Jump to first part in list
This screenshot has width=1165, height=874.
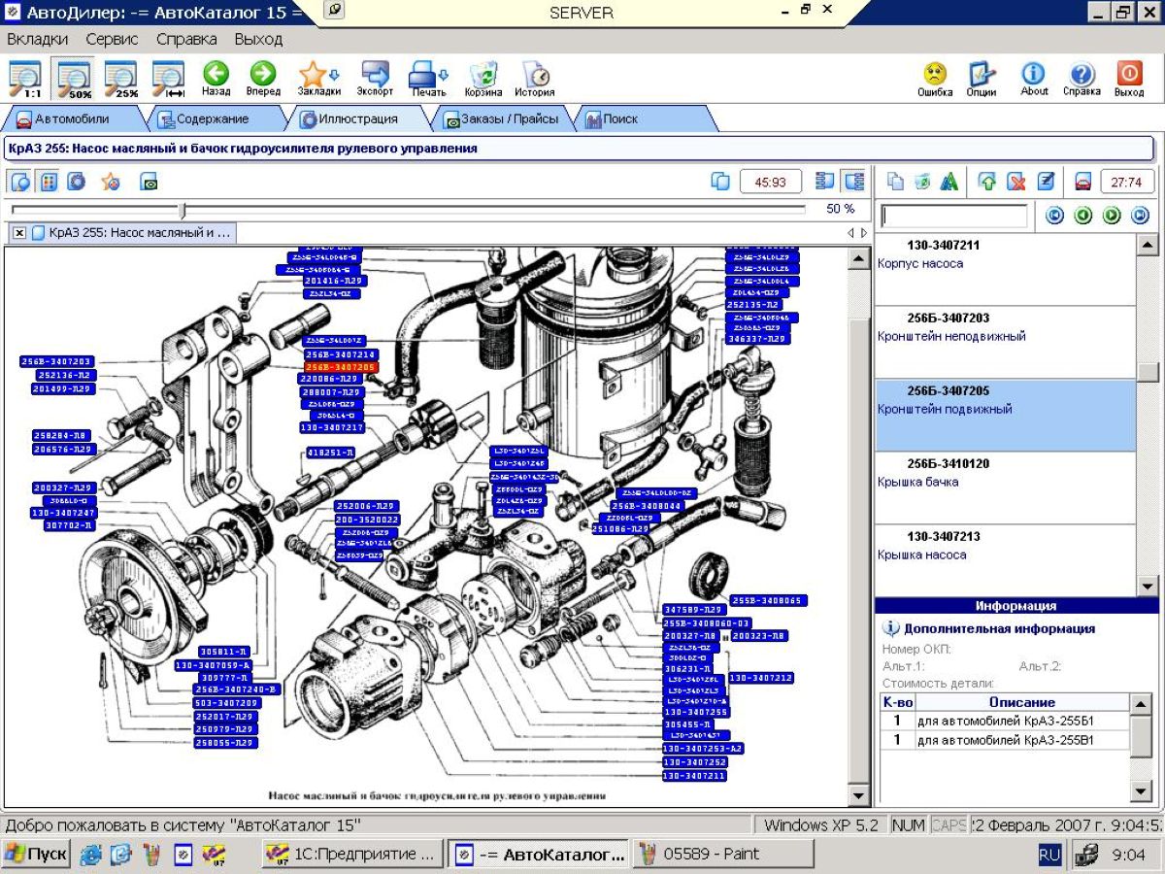pos(1054,216)
